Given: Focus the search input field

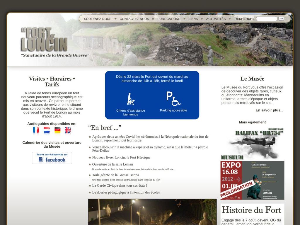Looking at the screenshot, I should click(267, 19).
